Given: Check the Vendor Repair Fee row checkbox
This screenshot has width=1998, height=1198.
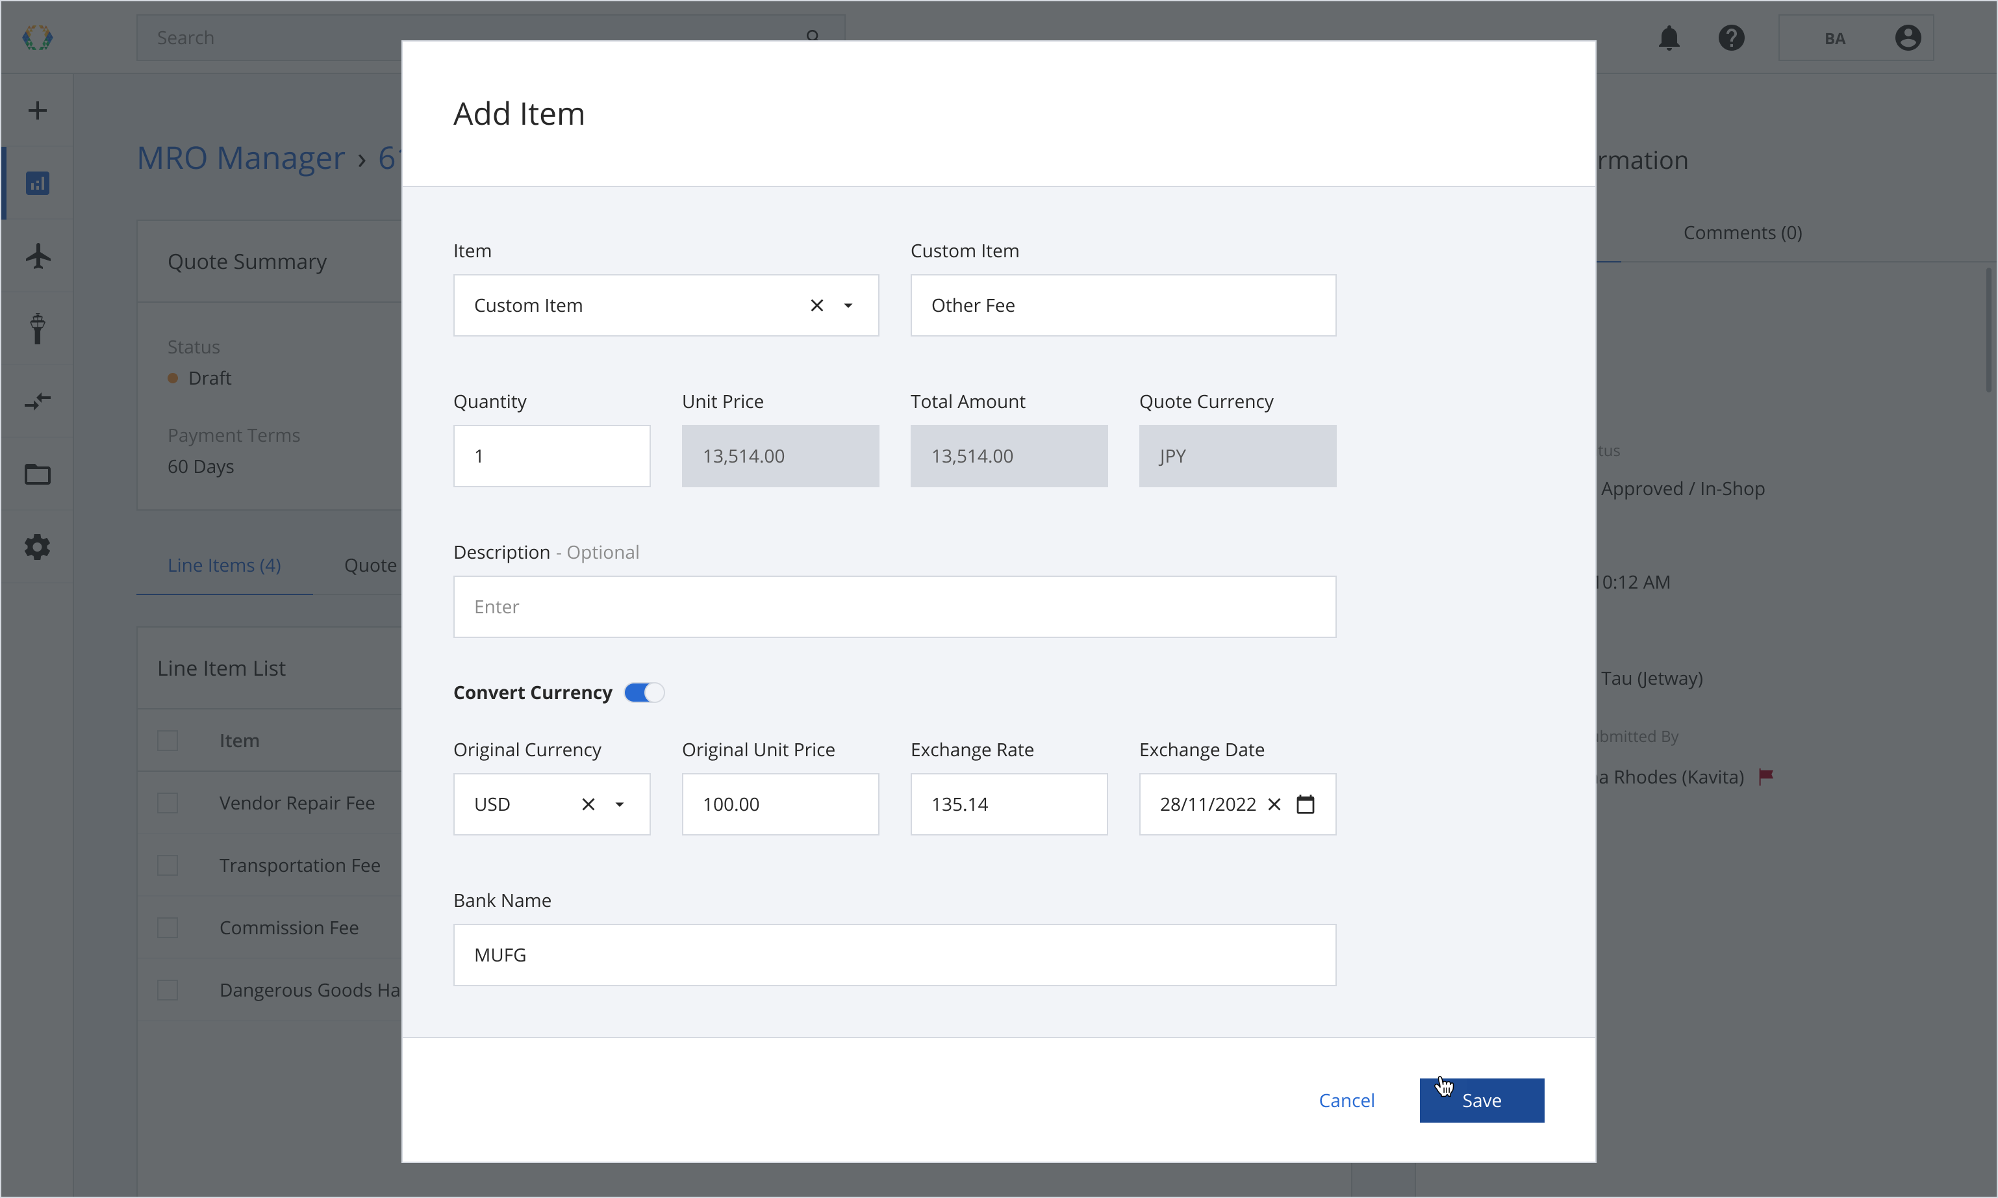Looking at the screenshot, I should point(167,802).
